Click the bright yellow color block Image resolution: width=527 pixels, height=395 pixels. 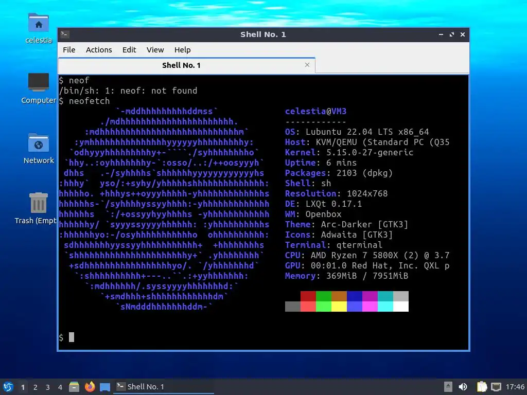pos(339,307)
